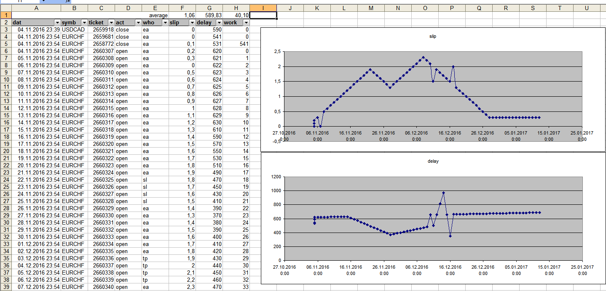Click date cell 12.11.2016 23:54
The height and width of the screenshot is (291, 606).
click(36, 108)
